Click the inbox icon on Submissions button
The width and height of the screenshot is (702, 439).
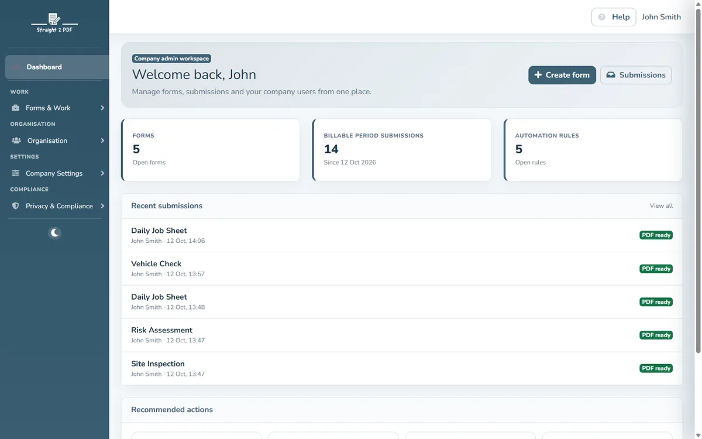(611, 75)
